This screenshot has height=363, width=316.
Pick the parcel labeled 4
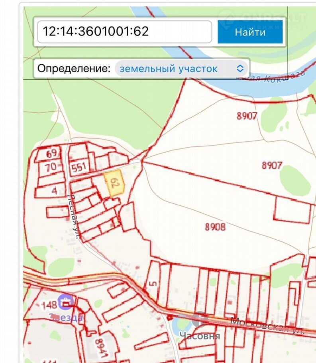(x=55, y=191)
